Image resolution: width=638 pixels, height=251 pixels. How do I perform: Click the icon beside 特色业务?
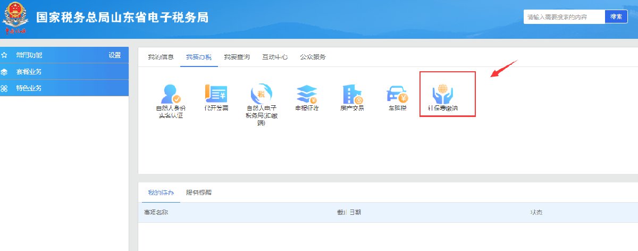click(4, 88)
